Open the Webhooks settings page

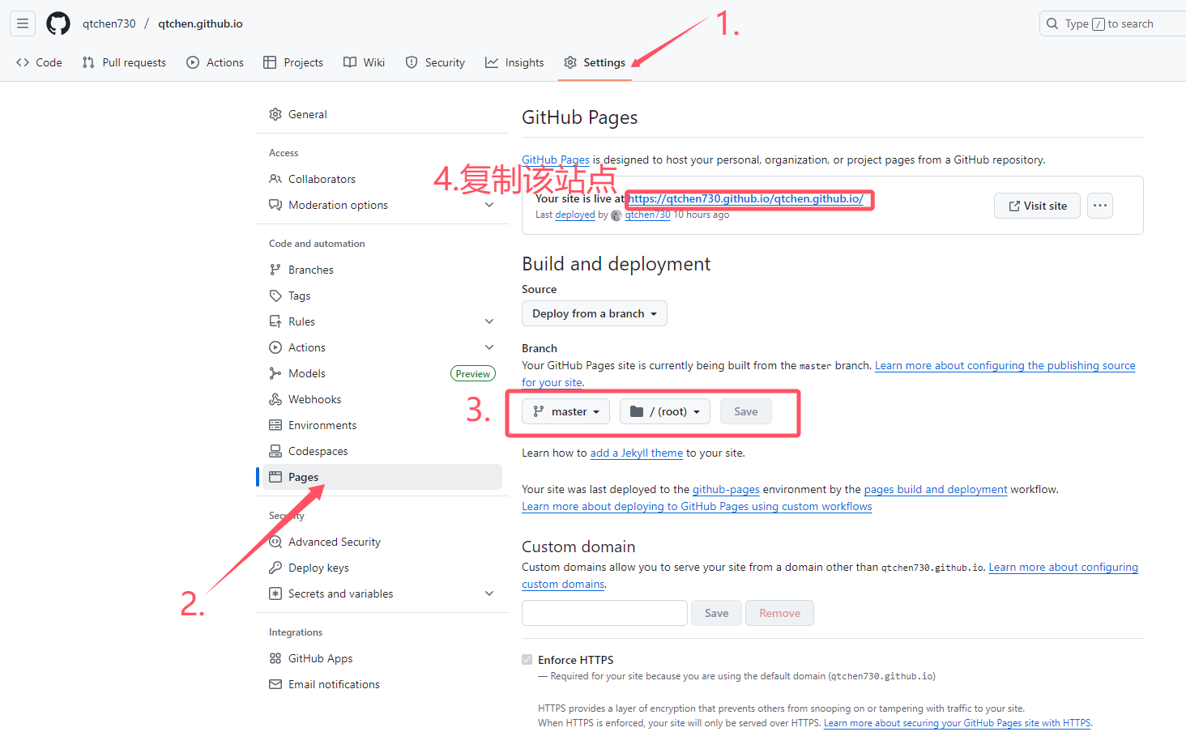click(382, 399)
